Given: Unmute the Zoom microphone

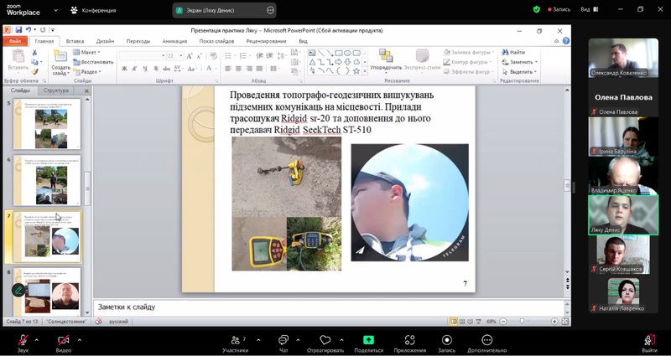Looking at the screenshot, I should [23, 343].
